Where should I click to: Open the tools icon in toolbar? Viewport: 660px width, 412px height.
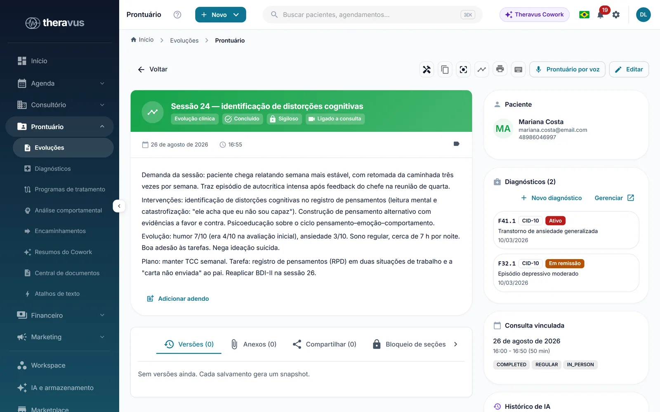tap(427, 69)
